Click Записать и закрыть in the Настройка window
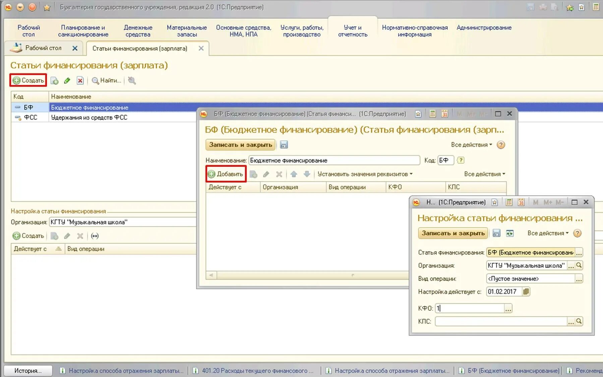This screenshot has height=377, width=603. [453, 233]
